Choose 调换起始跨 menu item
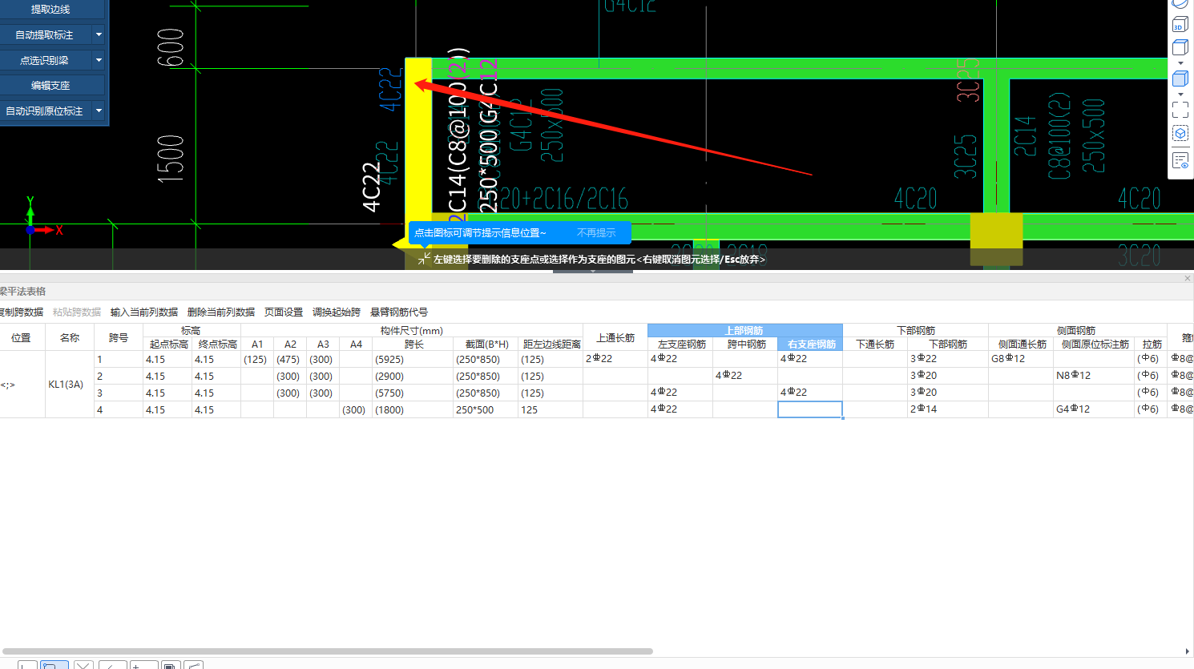The width and height of the screenshot is (1194, 669). 337,312
